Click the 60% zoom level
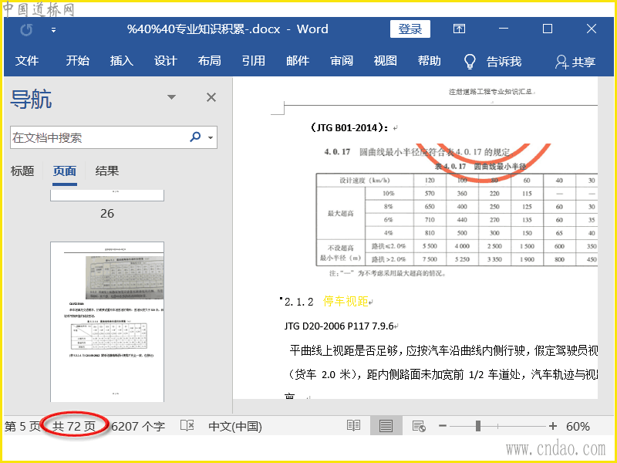This screenshot has height=463, width=617. pyautogui.click(x=578, y=427)
